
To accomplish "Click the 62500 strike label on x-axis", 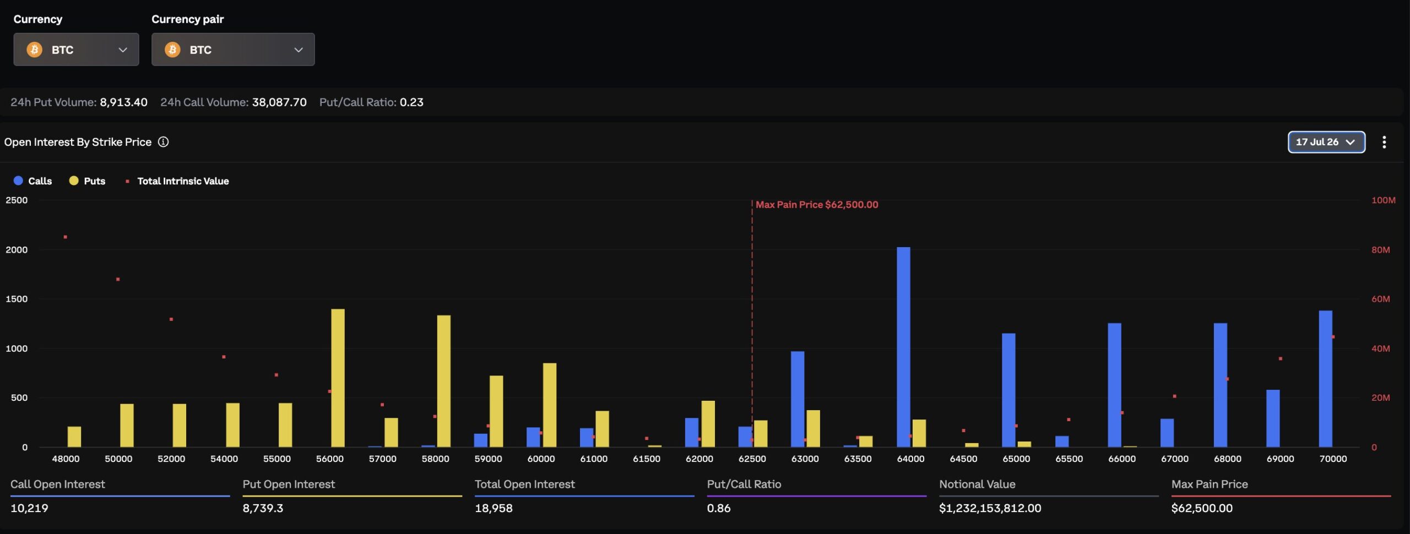I will [x=752, y=459].
